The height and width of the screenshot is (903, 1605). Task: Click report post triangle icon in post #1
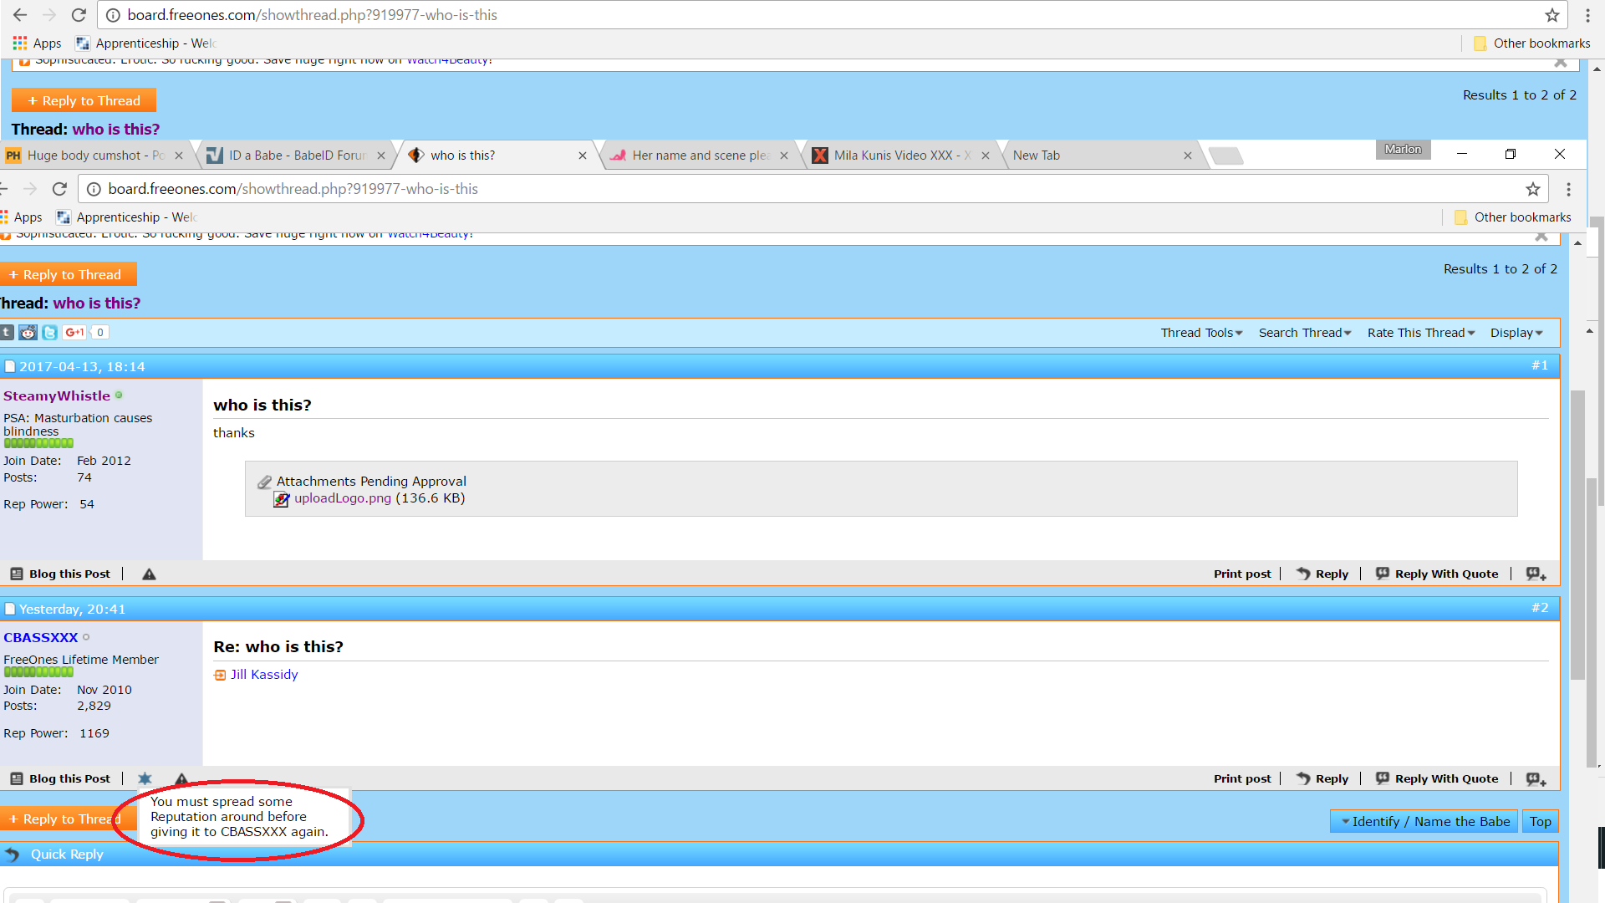pyautogui.click(x=149, y=574)
